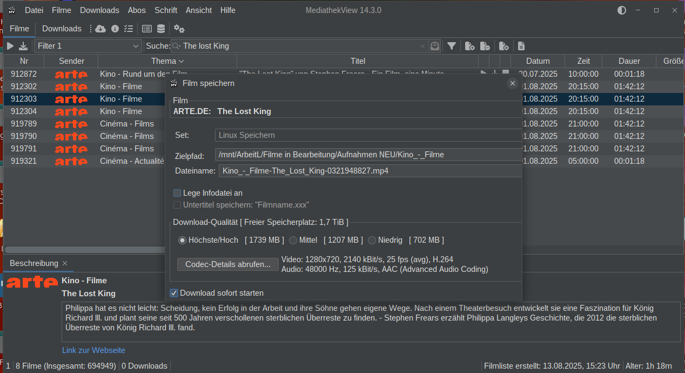Open the Datei menu

(x=34, y=10)
